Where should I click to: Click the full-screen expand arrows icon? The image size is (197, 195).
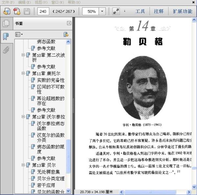pos(116,11)
